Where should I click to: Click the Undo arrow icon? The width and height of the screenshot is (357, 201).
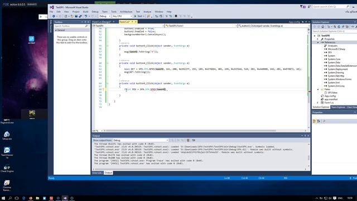point(86,16)
